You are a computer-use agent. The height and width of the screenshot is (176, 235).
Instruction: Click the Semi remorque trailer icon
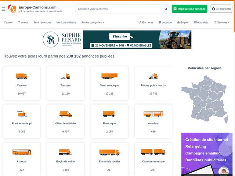click(109, 76)
